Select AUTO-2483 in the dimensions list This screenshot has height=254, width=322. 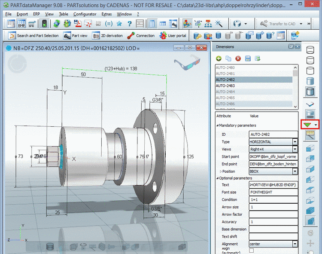225,86
